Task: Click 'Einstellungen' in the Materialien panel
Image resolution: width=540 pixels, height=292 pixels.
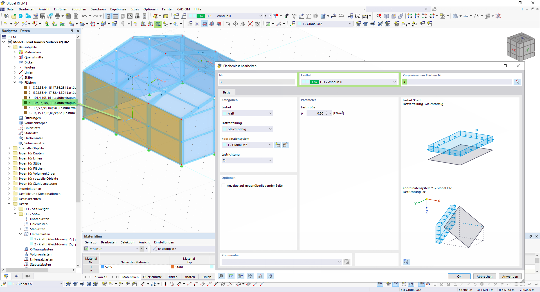Action: tap(164, 242)
